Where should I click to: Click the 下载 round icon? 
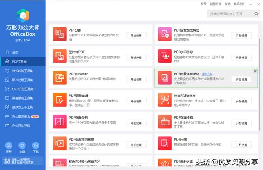(36, 145)
